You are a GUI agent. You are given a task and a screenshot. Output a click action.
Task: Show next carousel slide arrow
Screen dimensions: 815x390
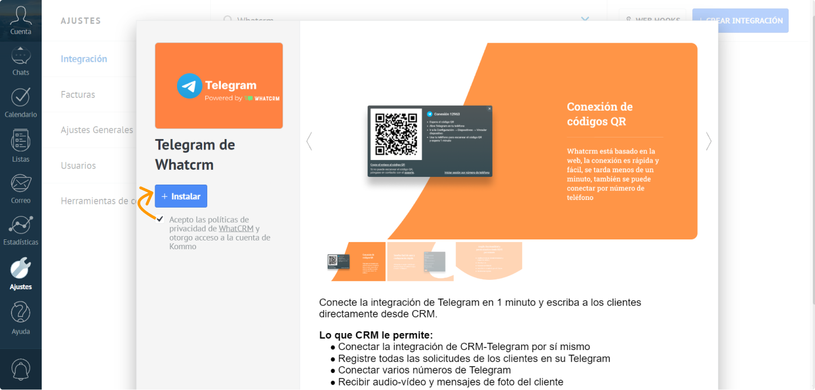(x=708, y=141)
